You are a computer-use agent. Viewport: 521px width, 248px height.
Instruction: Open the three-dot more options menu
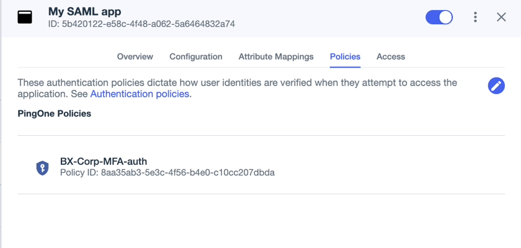(476, 17)
